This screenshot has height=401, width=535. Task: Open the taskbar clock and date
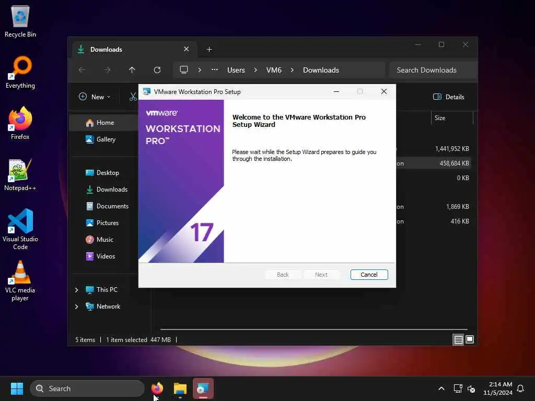[497, 388]
